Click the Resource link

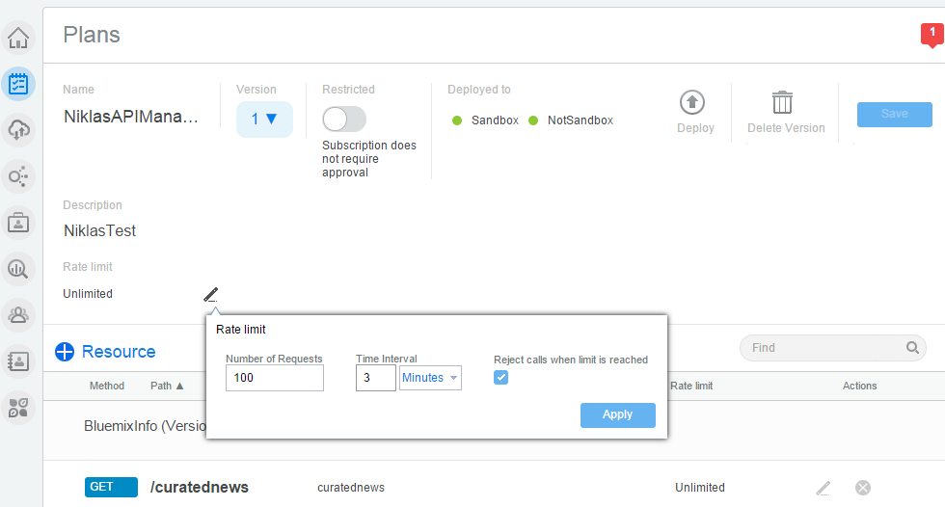119,352
